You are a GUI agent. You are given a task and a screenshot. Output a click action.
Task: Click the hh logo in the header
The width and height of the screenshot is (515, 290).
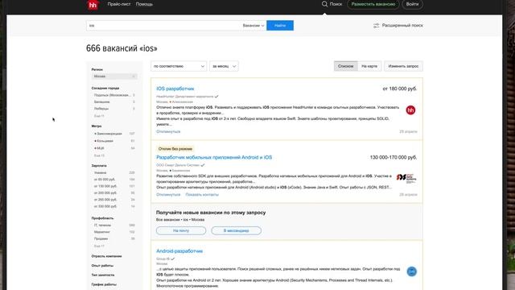[93, 5]
